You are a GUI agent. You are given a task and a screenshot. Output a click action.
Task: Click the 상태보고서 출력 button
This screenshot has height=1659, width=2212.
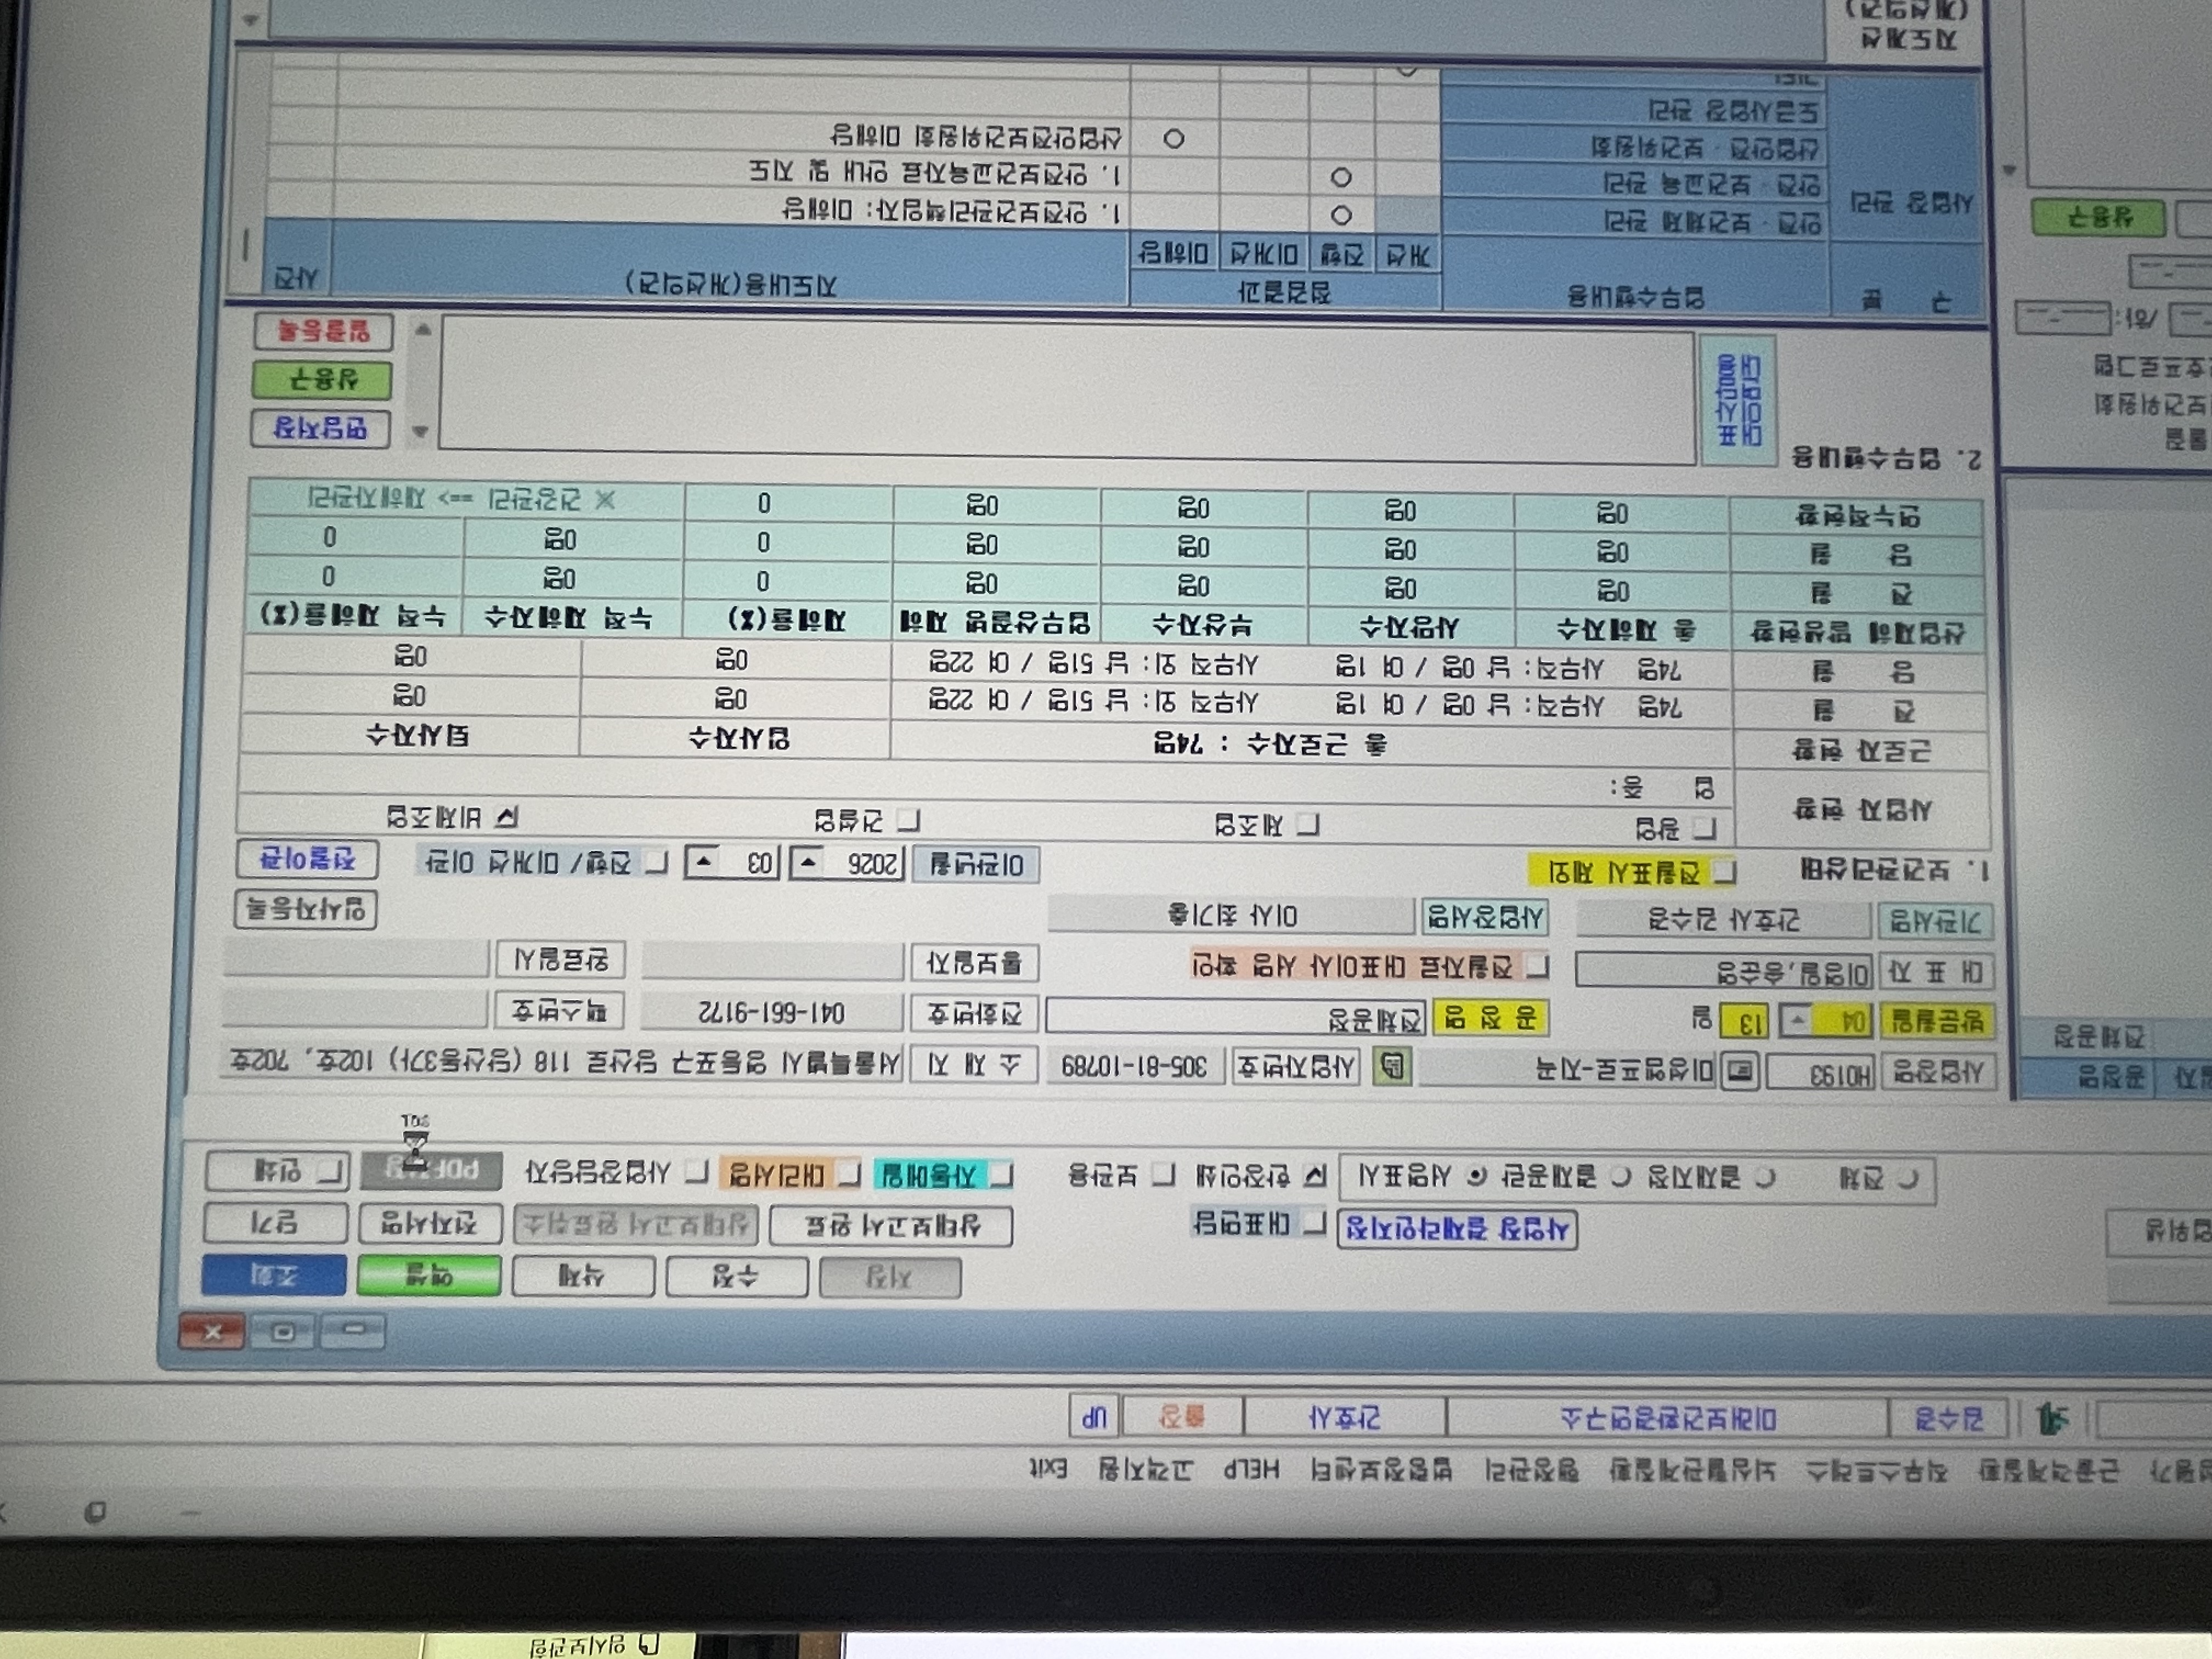pos(892,1226)
